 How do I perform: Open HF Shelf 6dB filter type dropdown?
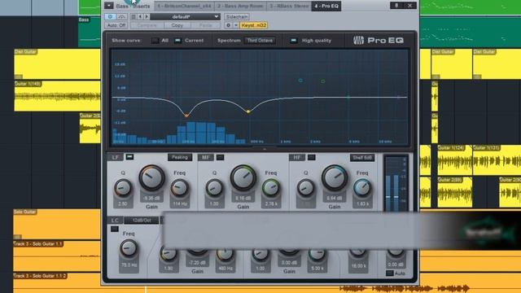click(x=362, y=157)
